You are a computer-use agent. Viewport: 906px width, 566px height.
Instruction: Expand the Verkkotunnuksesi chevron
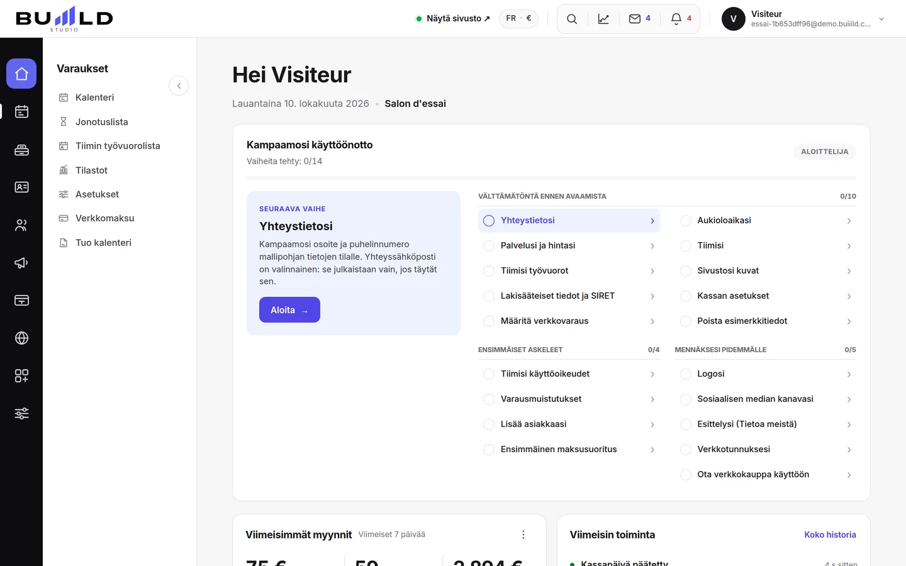click(x=849, y=450)
